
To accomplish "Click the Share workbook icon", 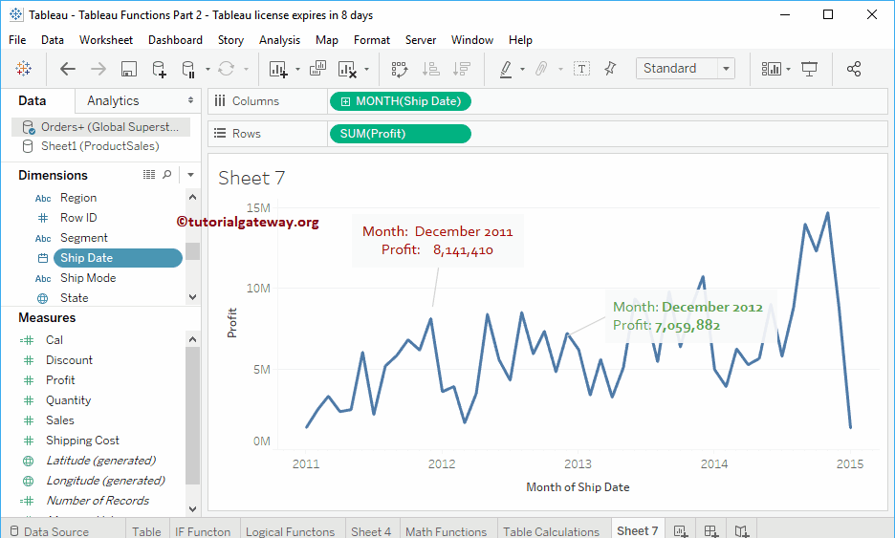I will [x=854, y=69].
